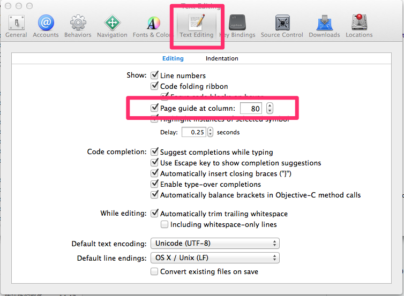Toggle Page guide at column checkbox
This screenshot has width=404, height=296.
155,108
